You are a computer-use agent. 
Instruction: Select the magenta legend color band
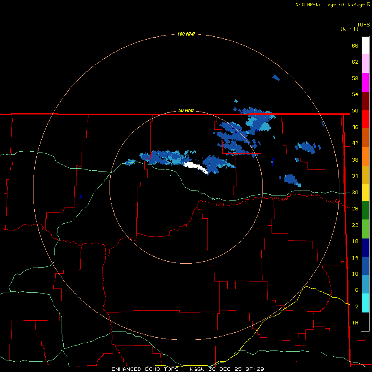pos(365,82)
